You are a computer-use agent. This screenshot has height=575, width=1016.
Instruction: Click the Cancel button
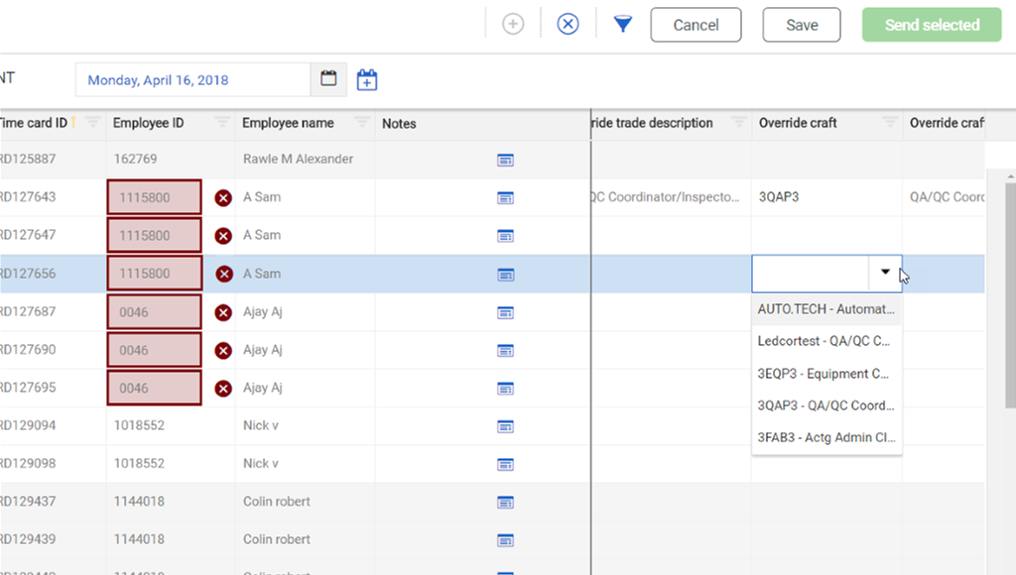[x=696, y=25]
